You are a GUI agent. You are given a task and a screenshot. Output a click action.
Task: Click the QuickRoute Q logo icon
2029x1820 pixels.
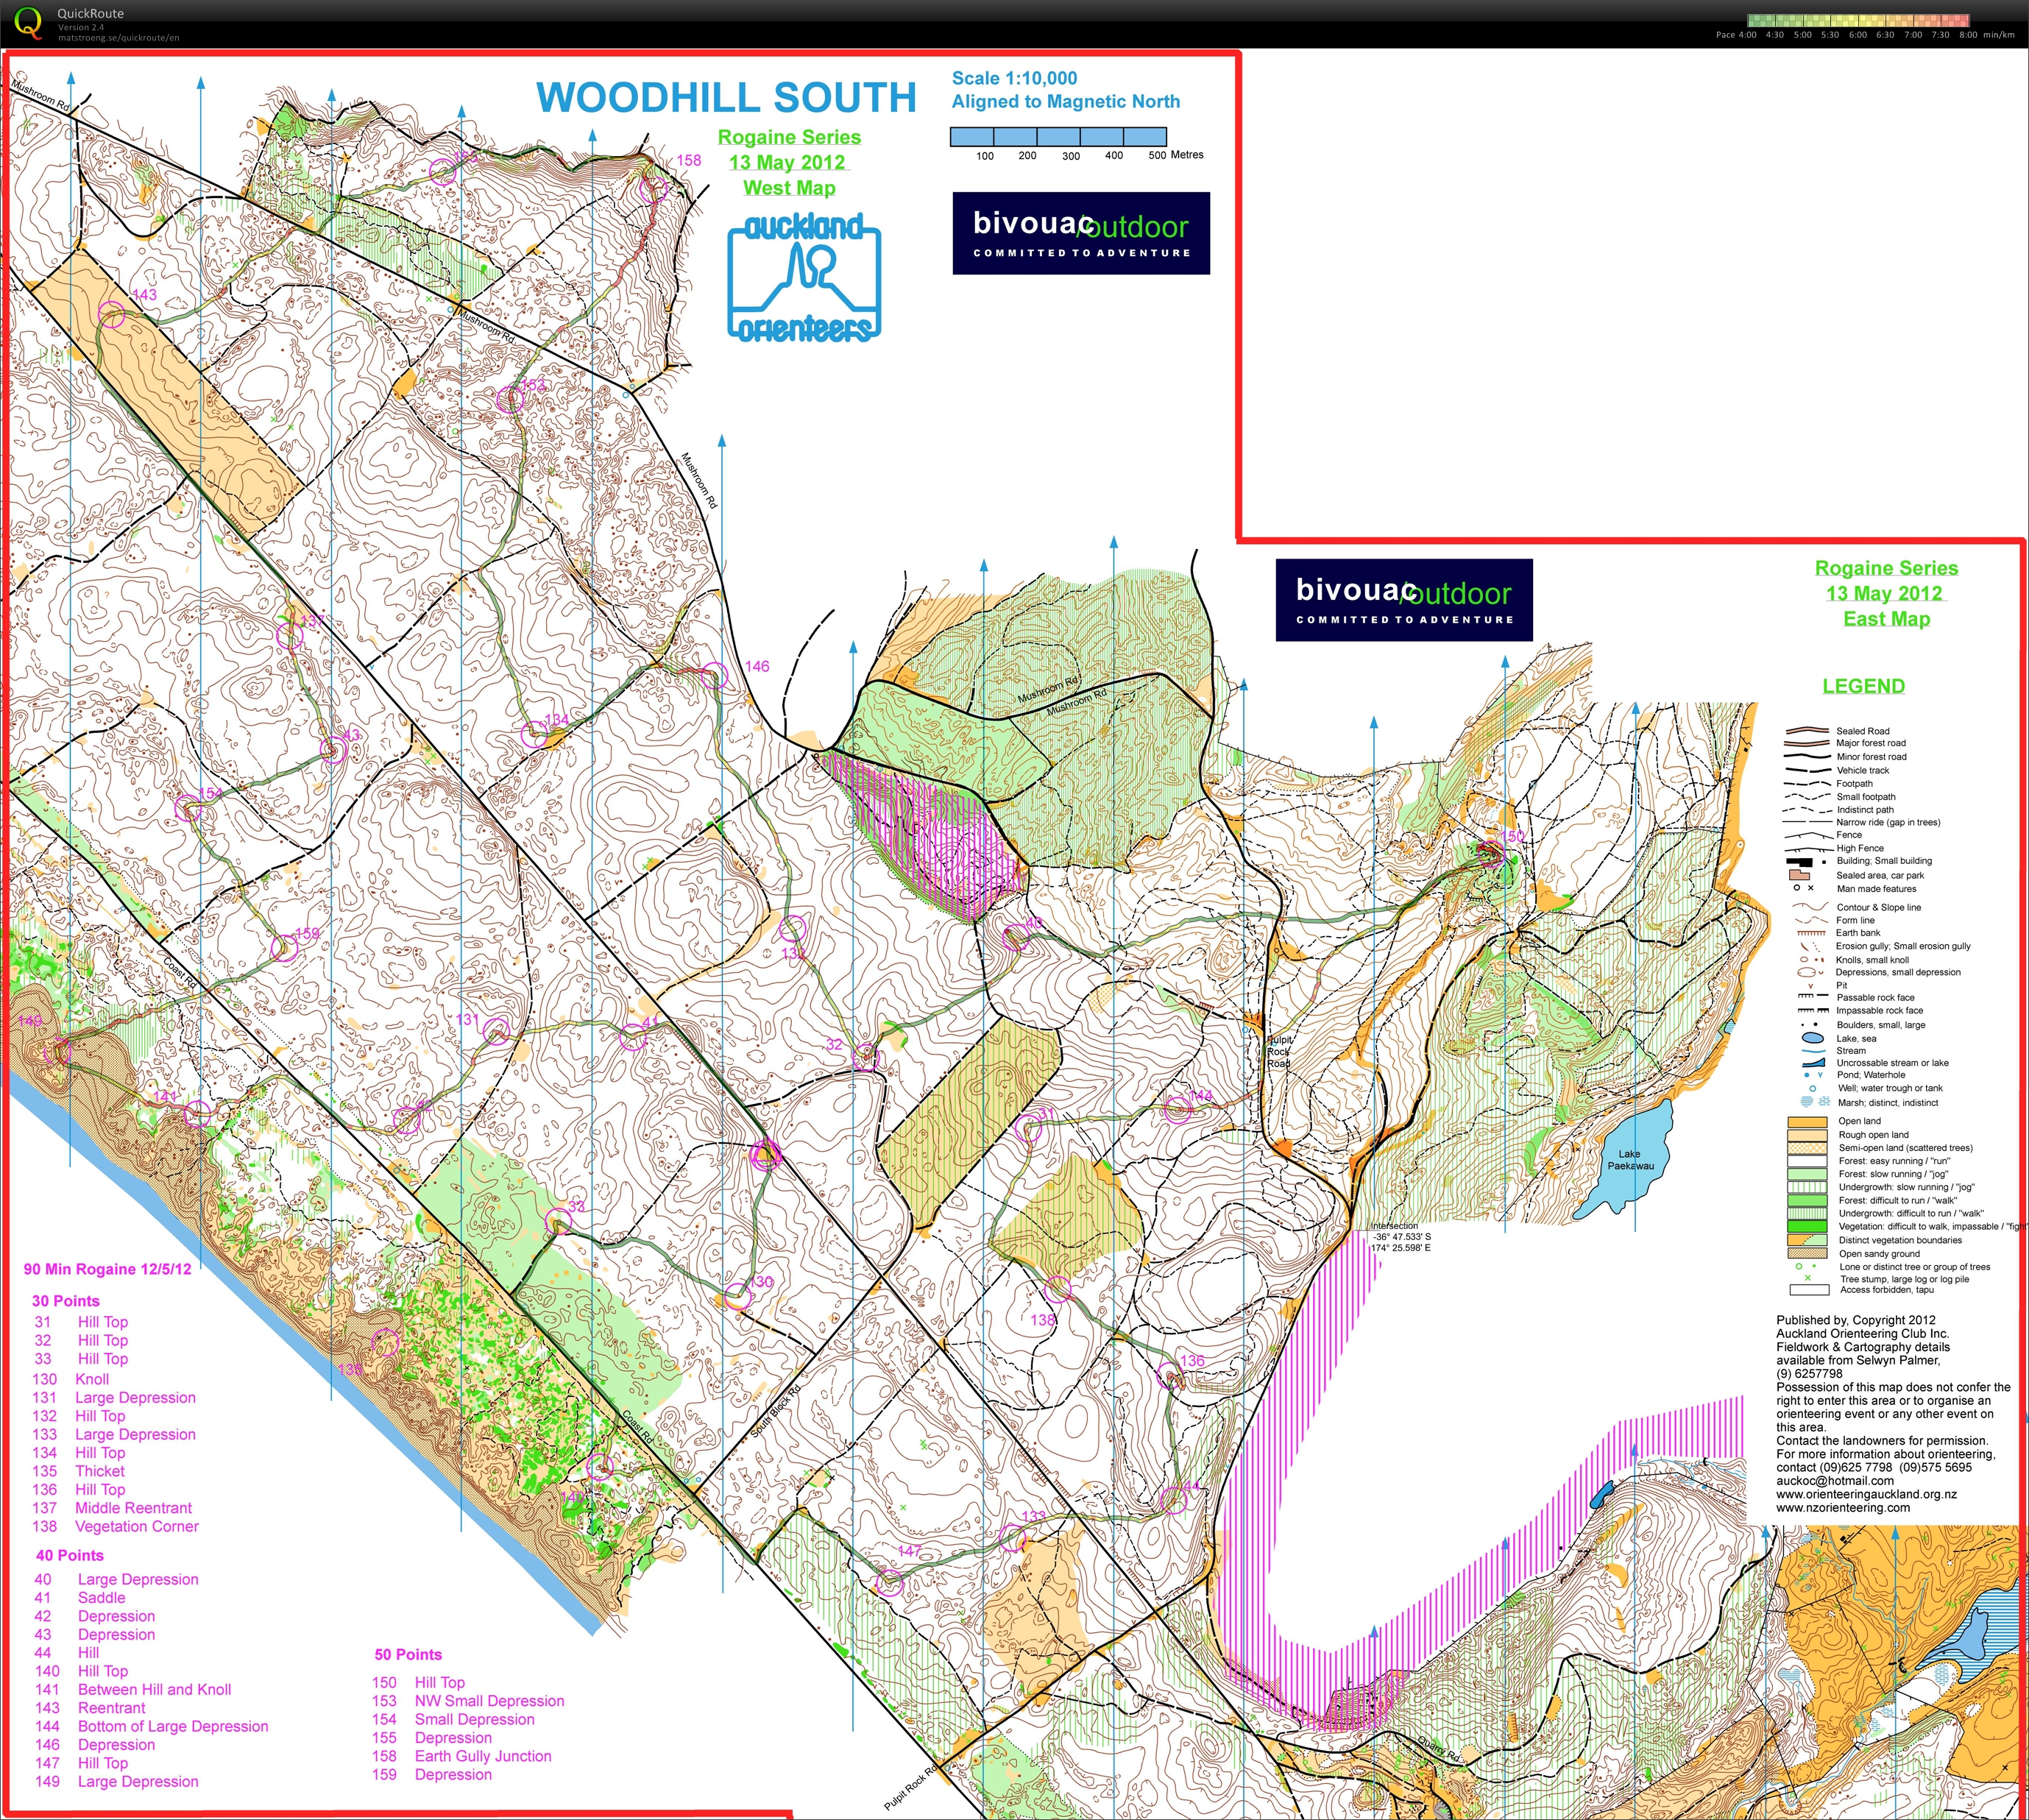point(29,23)
